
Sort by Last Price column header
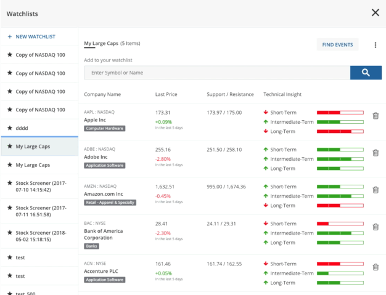[x=166, y=94]
